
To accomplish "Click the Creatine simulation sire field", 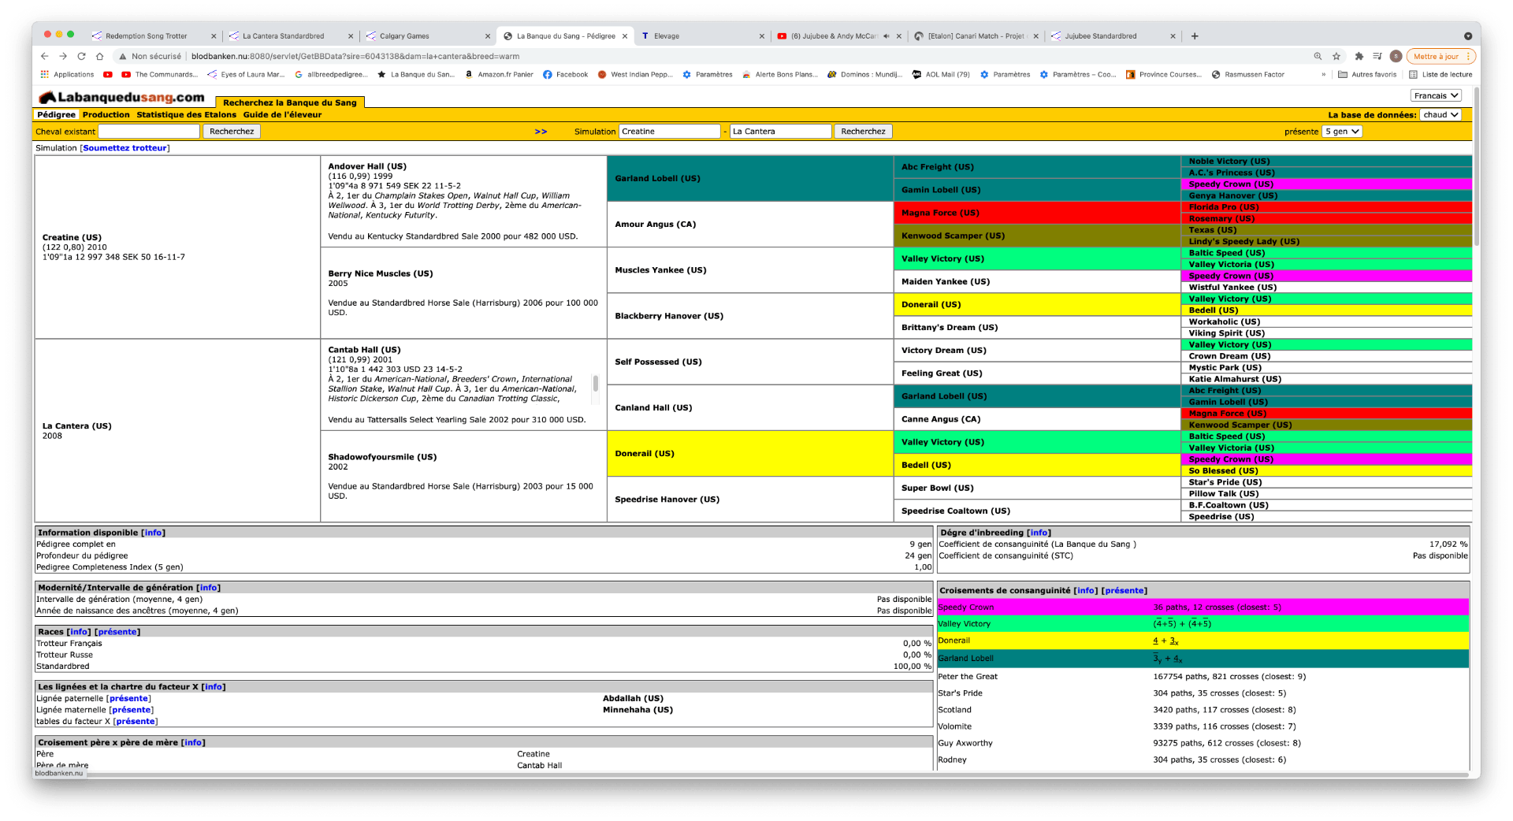I will click(x=670, y=132).
